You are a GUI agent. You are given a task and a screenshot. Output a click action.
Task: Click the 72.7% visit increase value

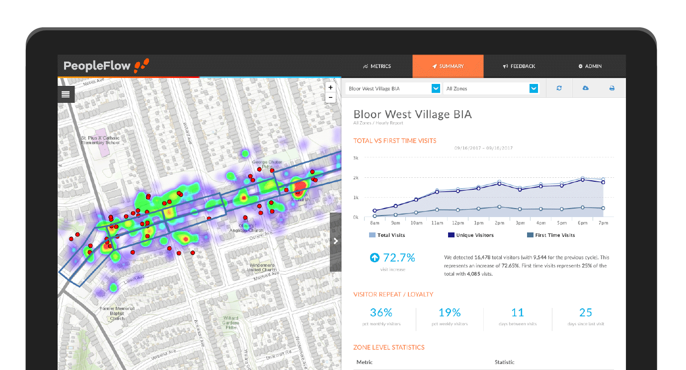tap(398, 258)
